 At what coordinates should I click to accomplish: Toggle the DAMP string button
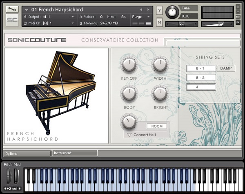[x=226, y=68]
